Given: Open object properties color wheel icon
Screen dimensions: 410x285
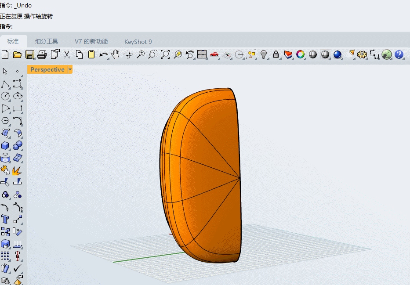Looking at the screenshot, I should (301, 54).
